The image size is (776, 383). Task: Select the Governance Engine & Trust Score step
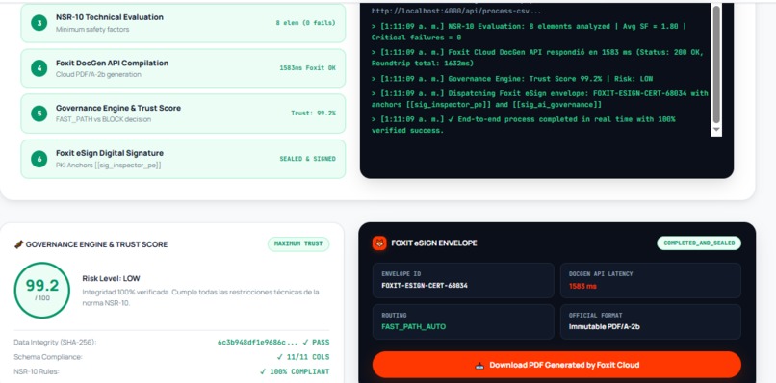coord(183,114)
